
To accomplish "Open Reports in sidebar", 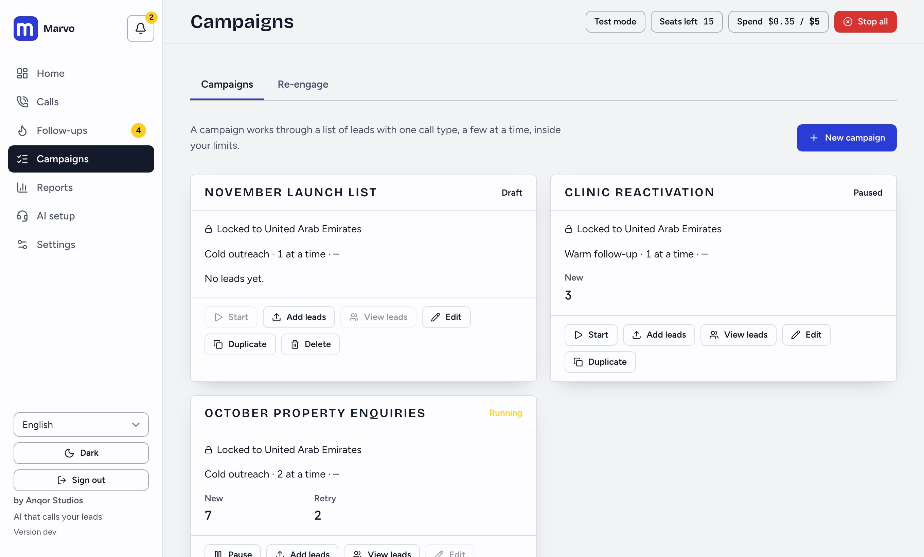I will point(81,187).
